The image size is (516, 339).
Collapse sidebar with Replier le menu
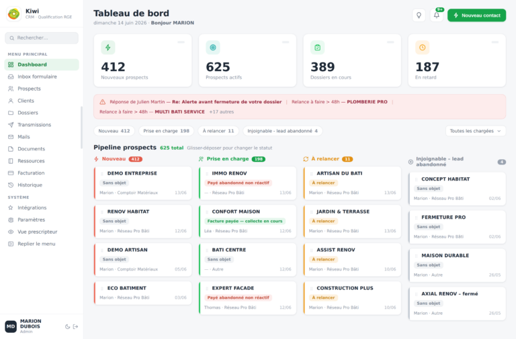[42, 244]
